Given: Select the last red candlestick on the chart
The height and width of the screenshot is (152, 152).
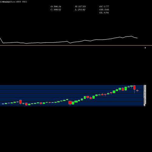Looking at the screenshot, I should pyautogui.click(x=137, y=91).
